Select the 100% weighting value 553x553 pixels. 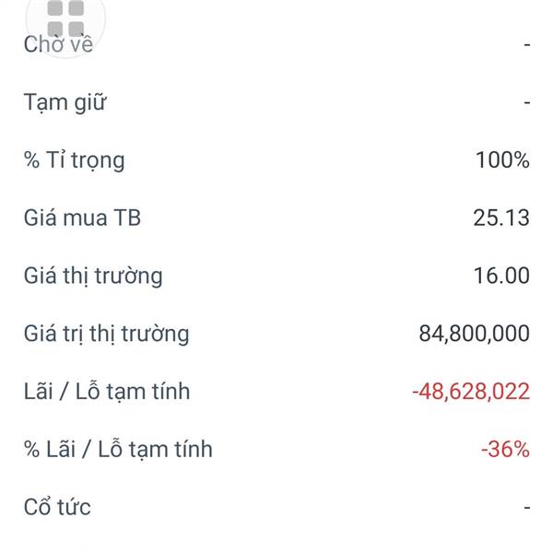point(502,160)
